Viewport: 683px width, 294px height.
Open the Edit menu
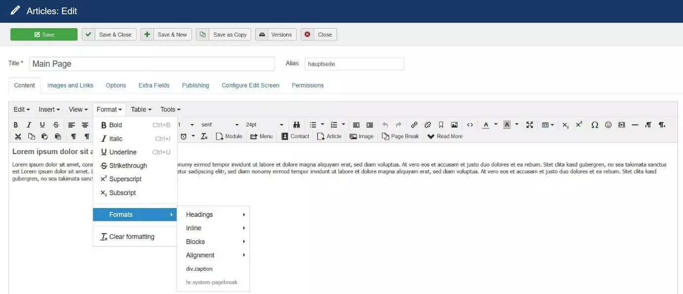(22, 109)
